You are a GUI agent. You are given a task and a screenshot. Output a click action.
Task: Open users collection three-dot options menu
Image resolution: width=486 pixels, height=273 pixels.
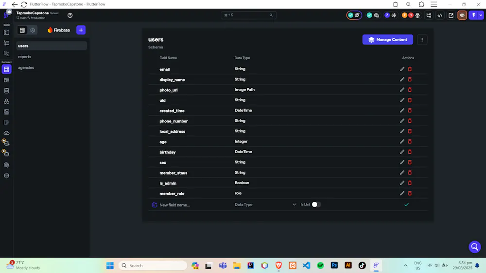click(x=422, y=40)
